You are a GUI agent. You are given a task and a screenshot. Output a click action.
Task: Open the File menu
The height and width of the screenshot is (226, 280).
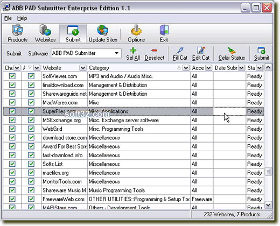[8, 18]
